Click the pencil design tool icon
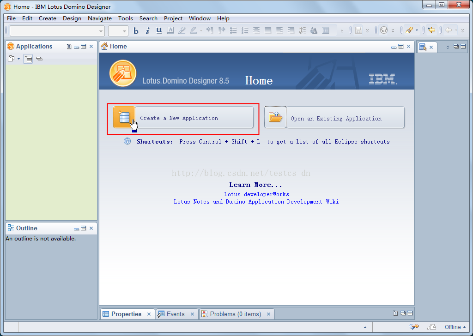Screen dimensions: 473x336 pyautogui.click(x=409, y=30)
